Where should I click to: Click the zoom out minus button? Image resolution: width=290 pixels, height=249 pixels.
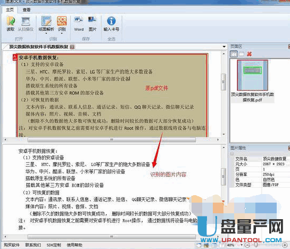click(247, 245)
